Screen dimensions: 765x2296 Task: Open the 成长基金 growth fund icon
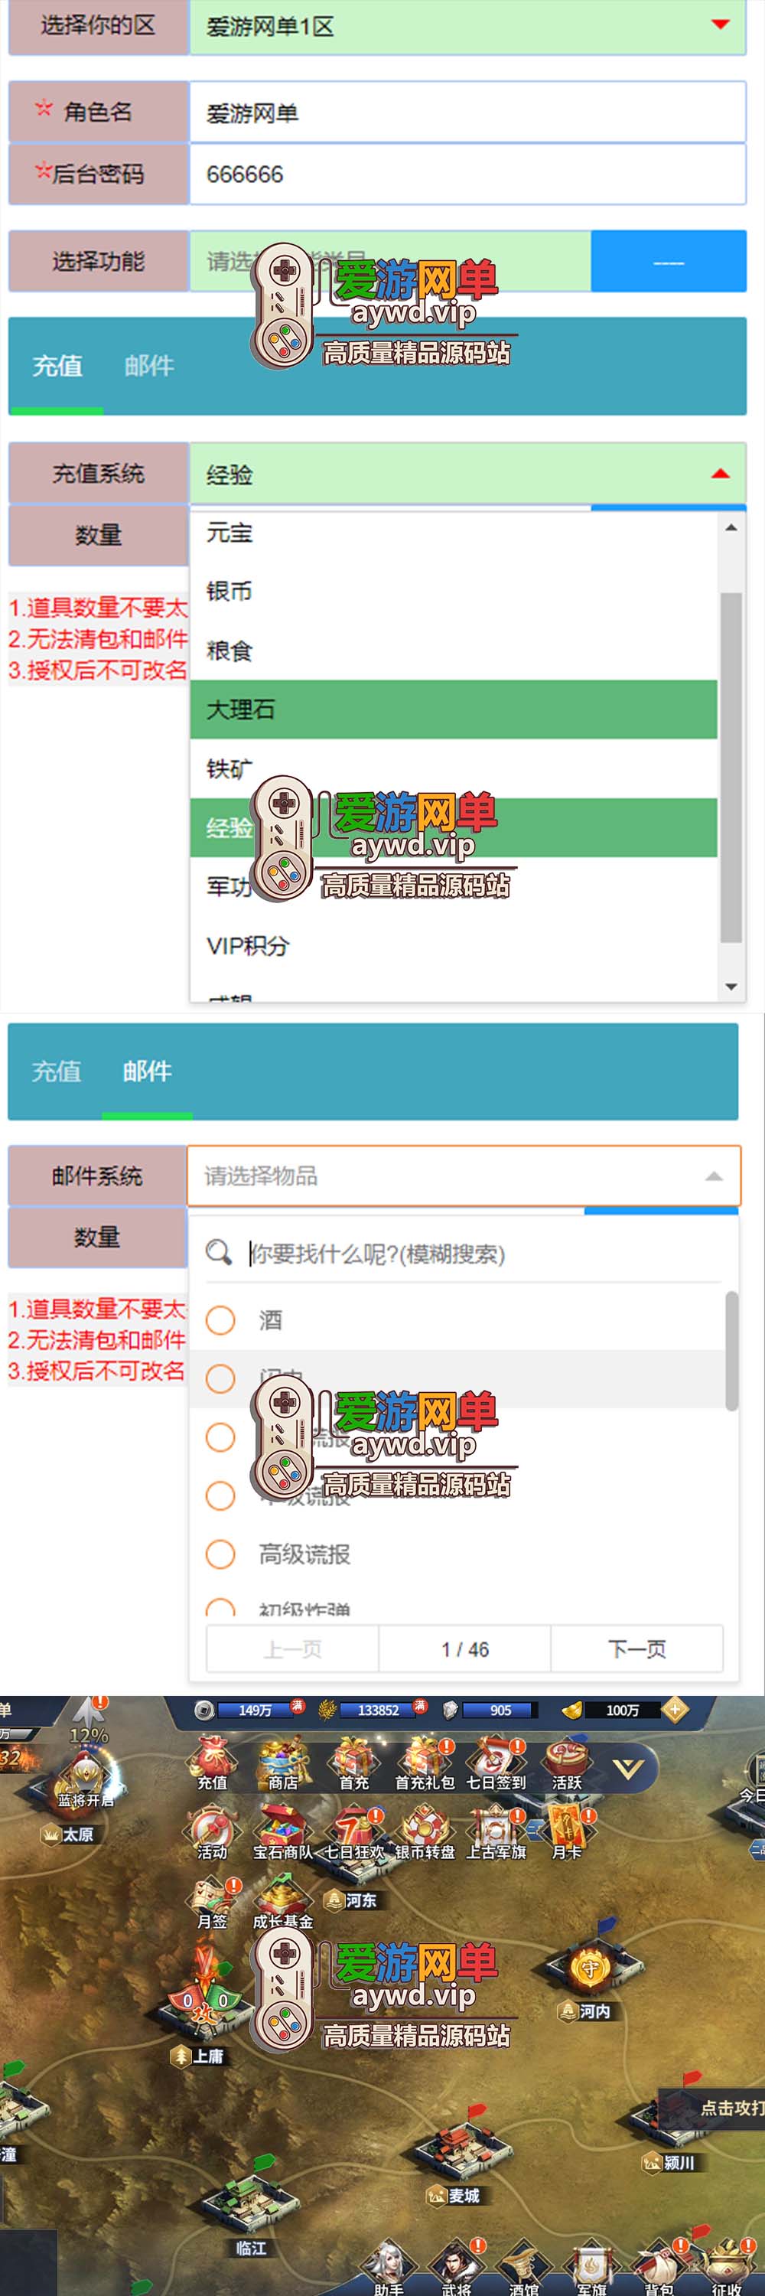pyautogui.click(x=282, y=1902)
